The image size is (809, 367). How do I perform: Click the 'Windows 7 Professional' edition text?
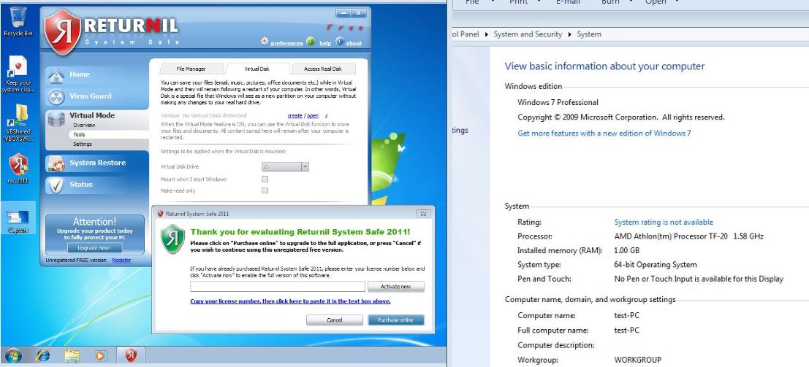click(558, 103)
